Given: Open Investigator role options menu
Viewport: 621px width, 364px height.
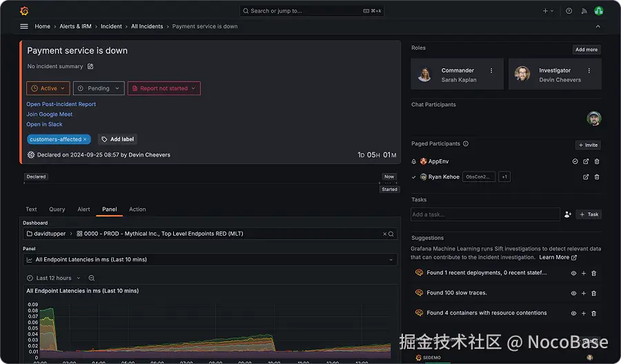Looking at the screenshot, I should (x=589, y=70).
